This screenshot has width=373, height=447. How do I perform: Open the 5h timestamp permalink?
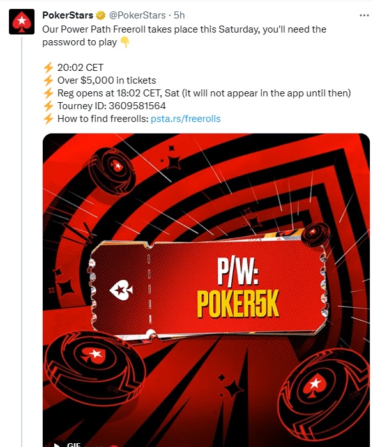point(179,15)
